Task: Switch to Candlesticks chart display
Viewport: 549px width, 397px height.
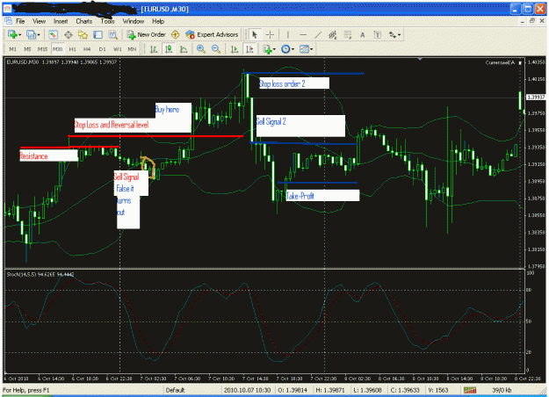Action: click(x=169, y=49)
